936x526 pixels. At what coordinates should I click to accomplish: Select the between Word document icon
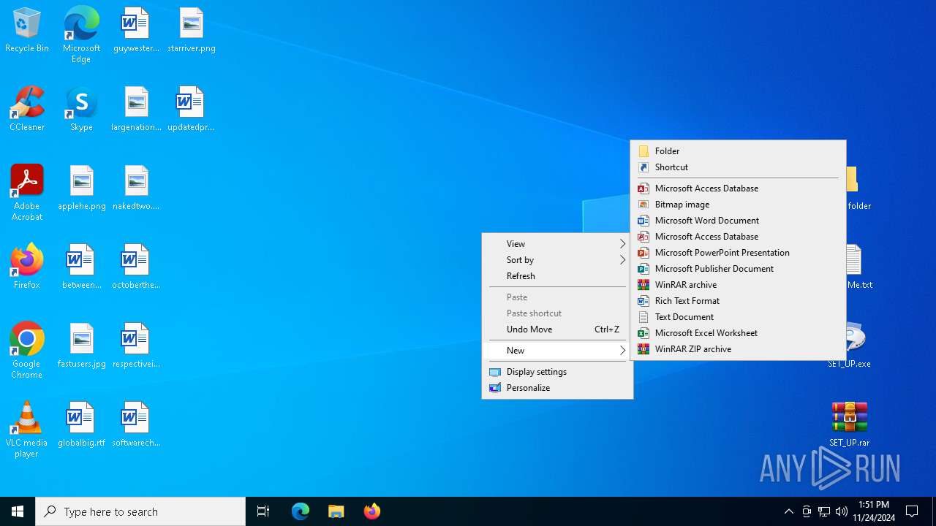click(x=81, y=267)
